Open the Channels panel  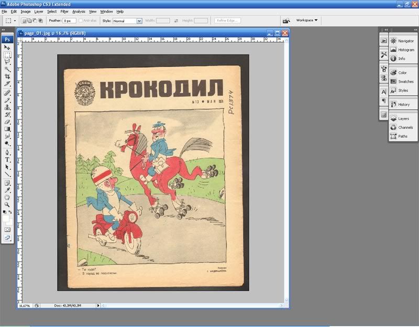402,127
